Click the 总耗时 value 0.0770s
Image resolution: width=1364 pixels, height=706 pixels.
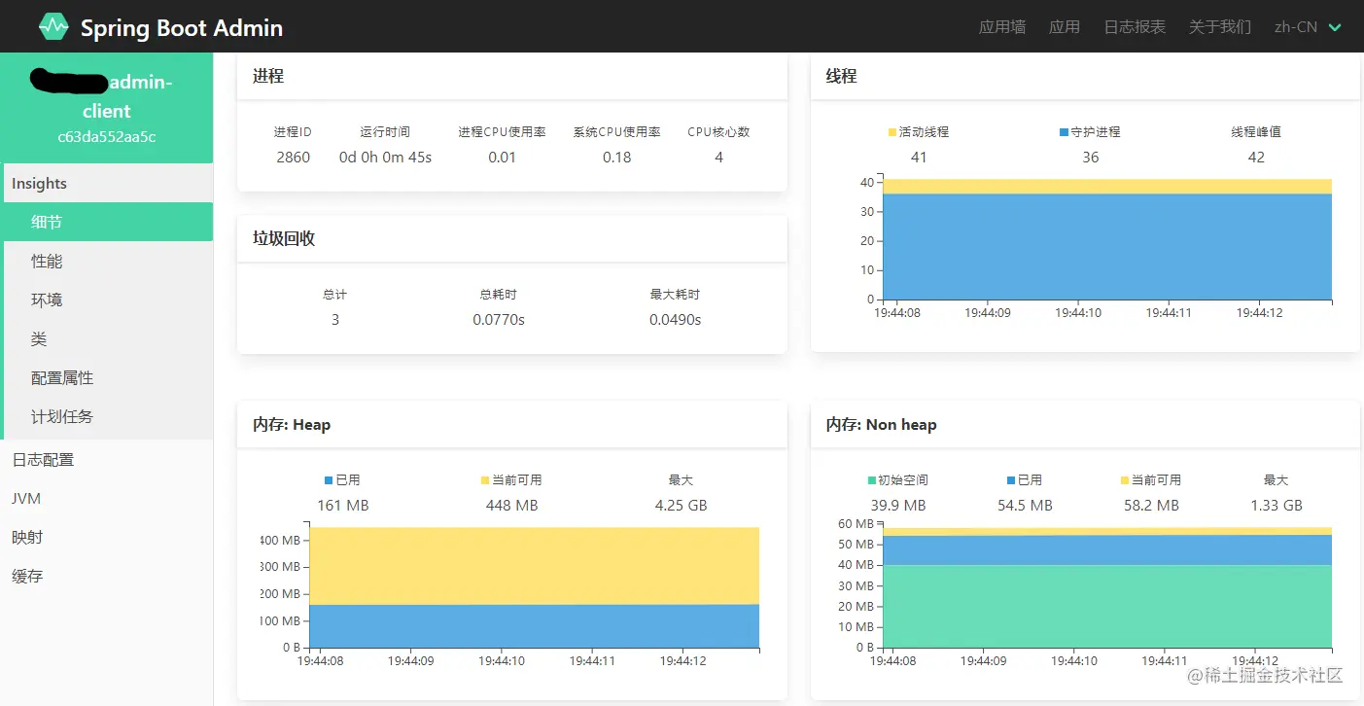pyautogui.click(x=499, y=319)
